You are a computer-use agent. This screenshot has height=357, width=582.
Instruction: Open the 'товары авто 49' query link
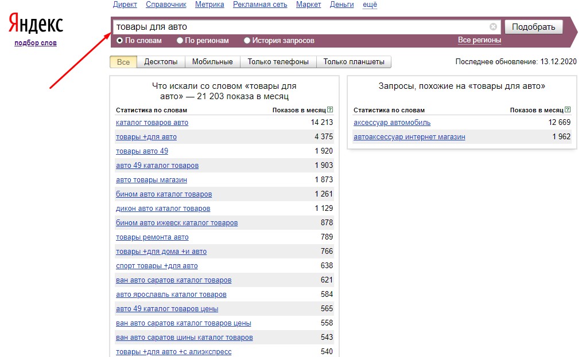pyautogui.click(x=142, y=151)
